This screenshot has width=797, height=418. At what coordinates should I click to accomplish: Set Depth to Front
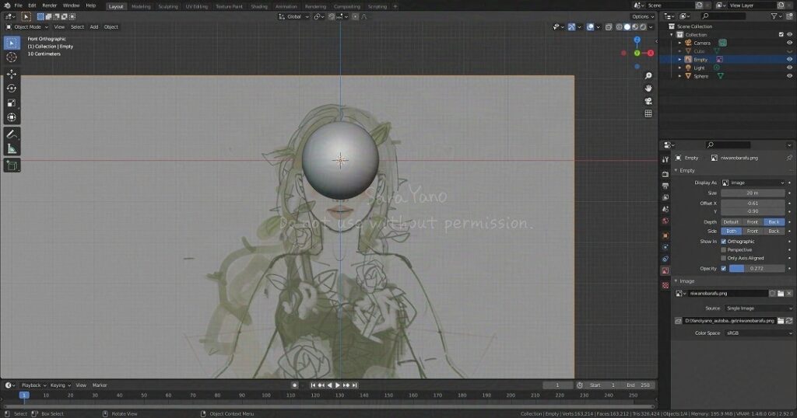[x=753, y=222]
